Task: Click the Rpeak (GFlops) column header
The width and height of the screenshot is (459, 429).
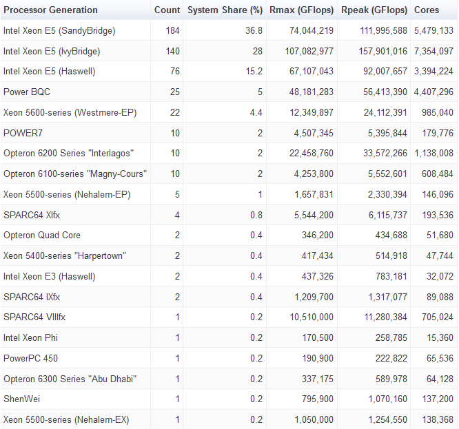Action: point(374,10)
